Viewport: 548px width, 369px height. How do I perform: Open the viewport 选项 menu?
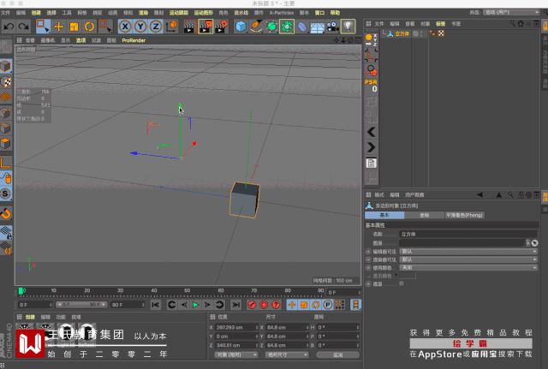[81, 40]
